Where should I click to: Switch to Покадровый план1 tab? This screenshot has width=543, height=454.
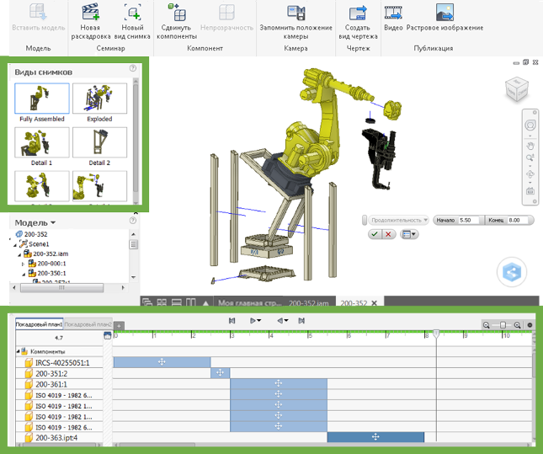click(x=39, y=324)
